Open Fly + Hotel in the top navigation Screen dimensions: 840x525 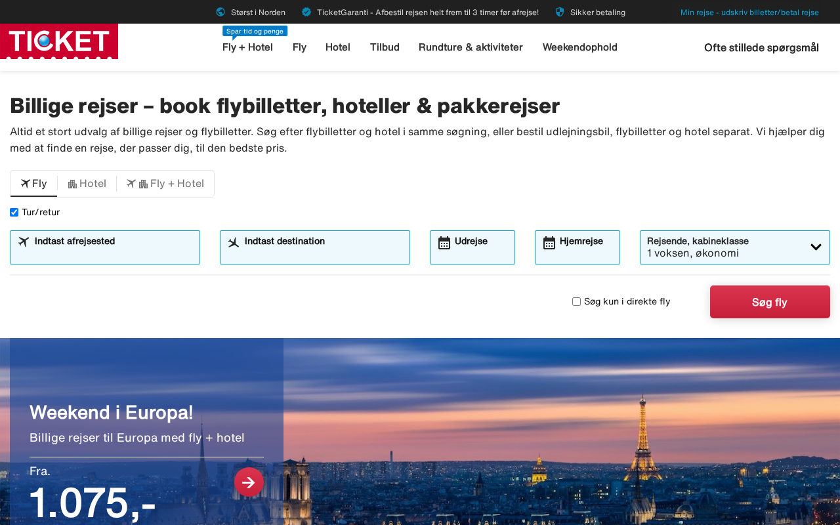[247, 47]
